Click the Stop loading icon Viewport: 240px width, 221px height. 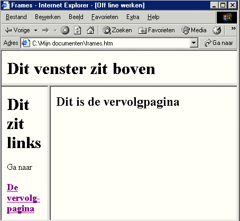(x=65, y=30)
